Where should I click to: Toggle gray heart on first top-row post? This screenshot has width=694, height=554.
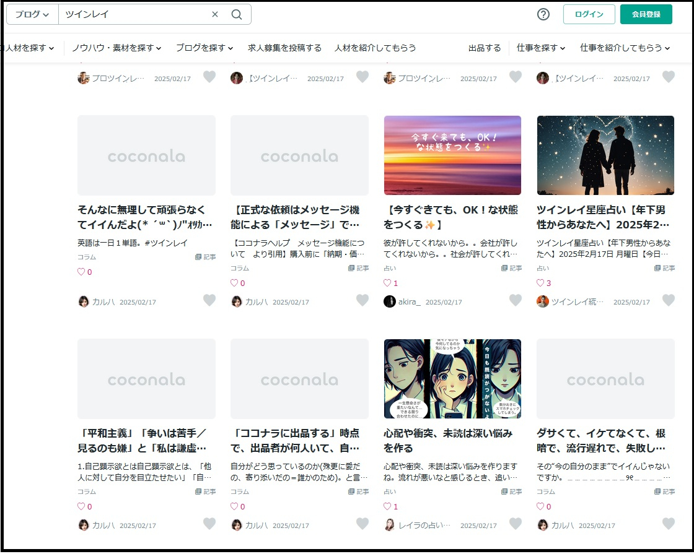coord(209,77)
